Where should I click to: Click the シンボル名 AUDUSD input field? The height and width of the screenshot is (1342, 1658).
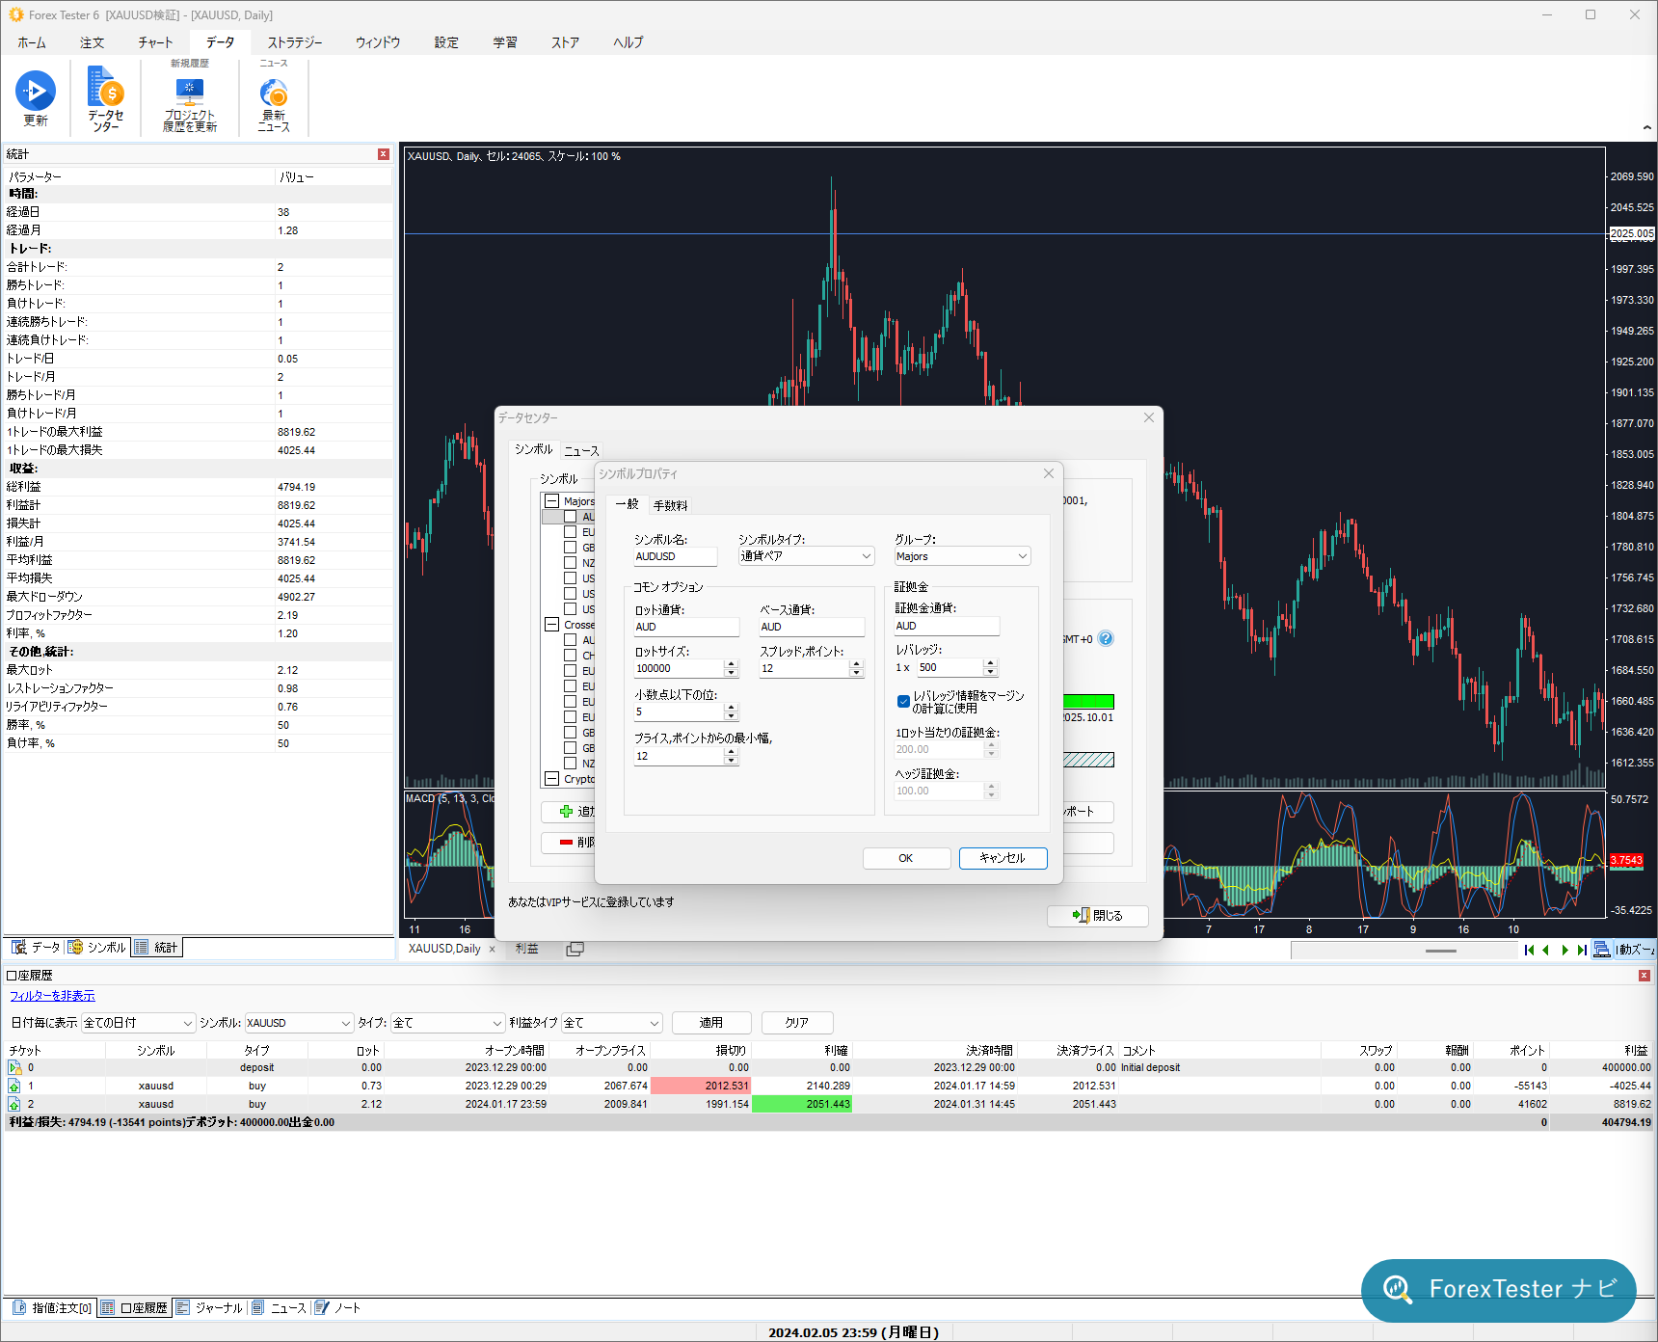[676, 556]
